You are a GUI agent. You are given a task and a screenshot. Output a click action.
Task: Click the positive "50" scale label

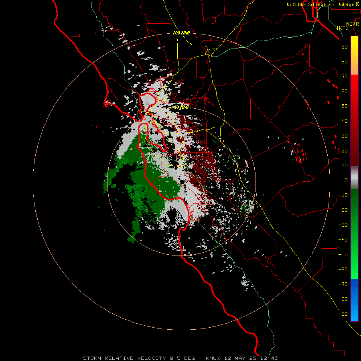pos(345,106)
